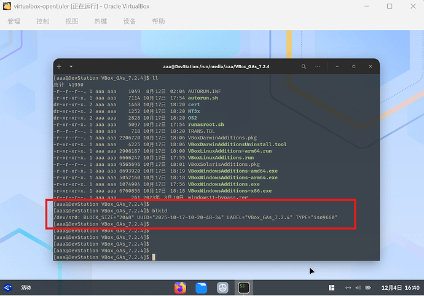Click the Terminal icon in taskbar
The image size is (424, 296).
point(244,287)
